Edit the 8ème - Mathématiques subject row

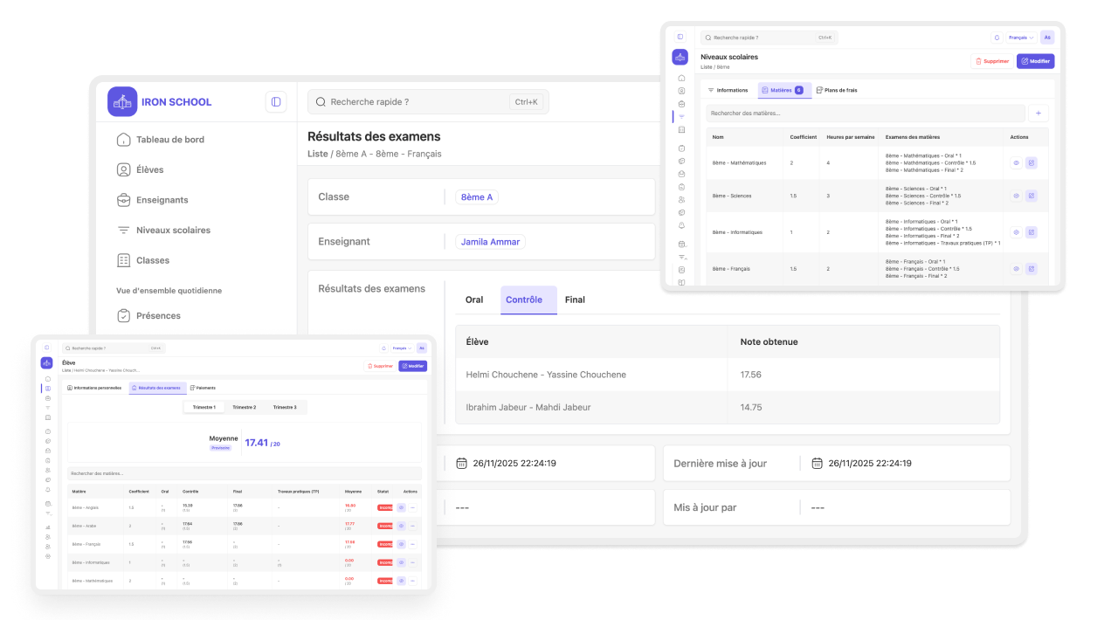(1031, 163)
